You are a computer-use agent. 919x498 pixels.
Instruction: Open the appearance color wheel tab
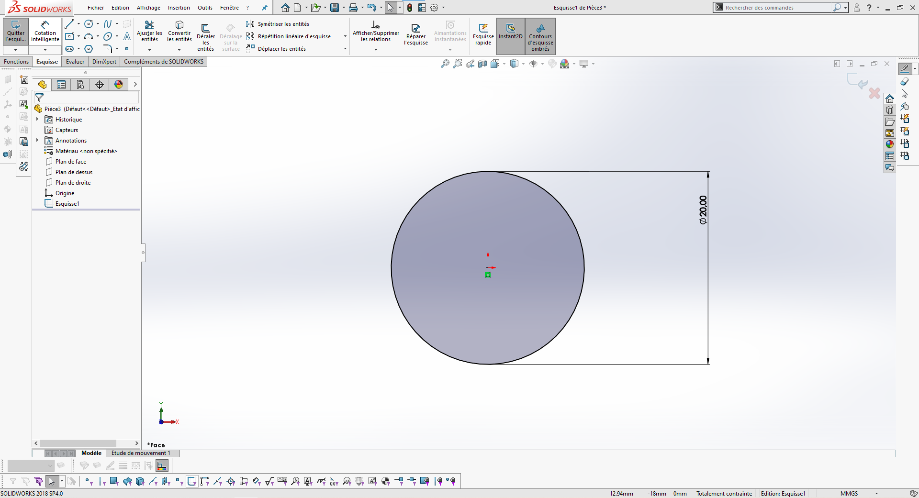pyautogui.click(x=119, y=85)
